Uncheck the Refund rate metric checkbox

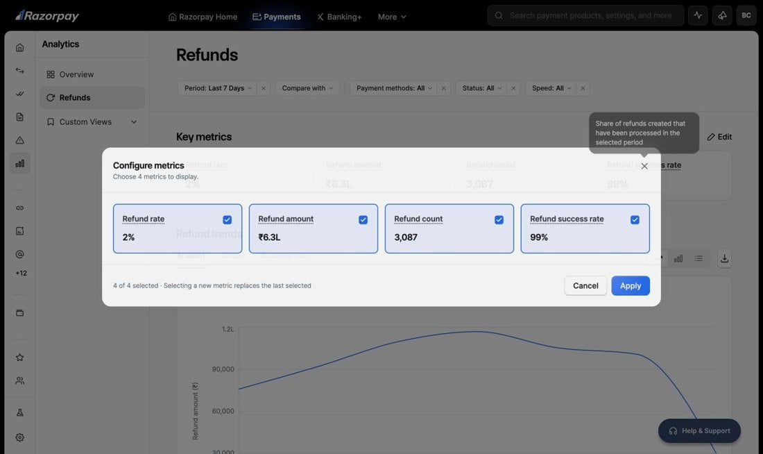228,219
